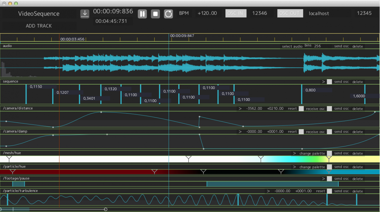Click the BPM value +120.00 field
The image size is (380, 212).
(x=207, y=13)
